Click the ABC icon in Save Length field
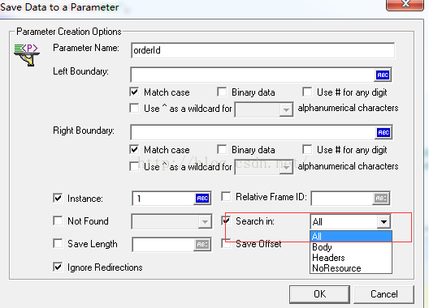The image size is (429, 308). click(x=202, y=245)
